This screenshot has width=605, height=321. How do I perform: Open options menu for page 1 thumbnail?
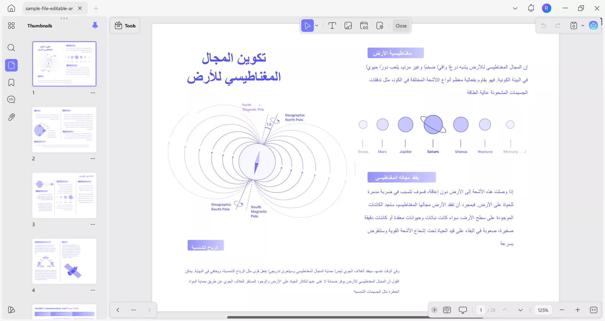(x=93, y=93)
